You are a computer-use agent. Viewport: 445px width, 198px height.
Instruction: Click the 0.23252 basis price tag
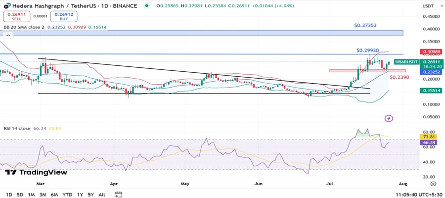(x=431, y=72)
